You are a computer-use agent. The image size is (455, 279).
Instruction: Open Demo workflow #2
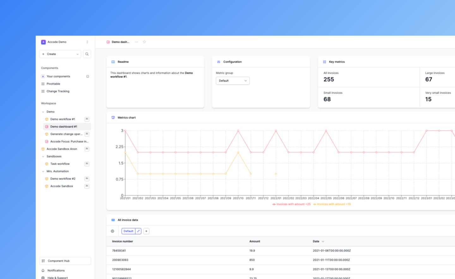(63, 179)
